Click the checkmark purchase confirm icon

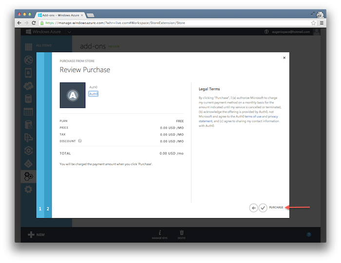click(263, 208)
